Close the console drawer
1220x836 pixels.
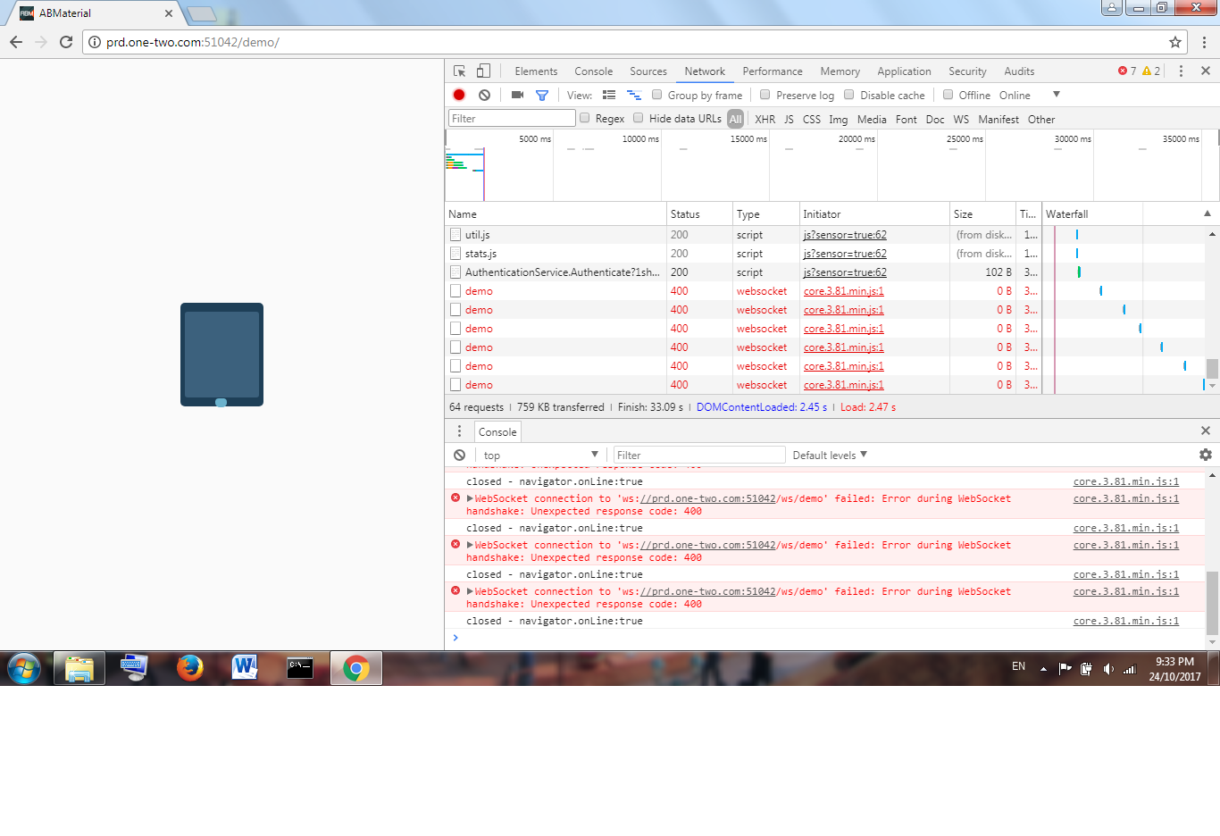pyautogui.click(x=1205, y=431)
